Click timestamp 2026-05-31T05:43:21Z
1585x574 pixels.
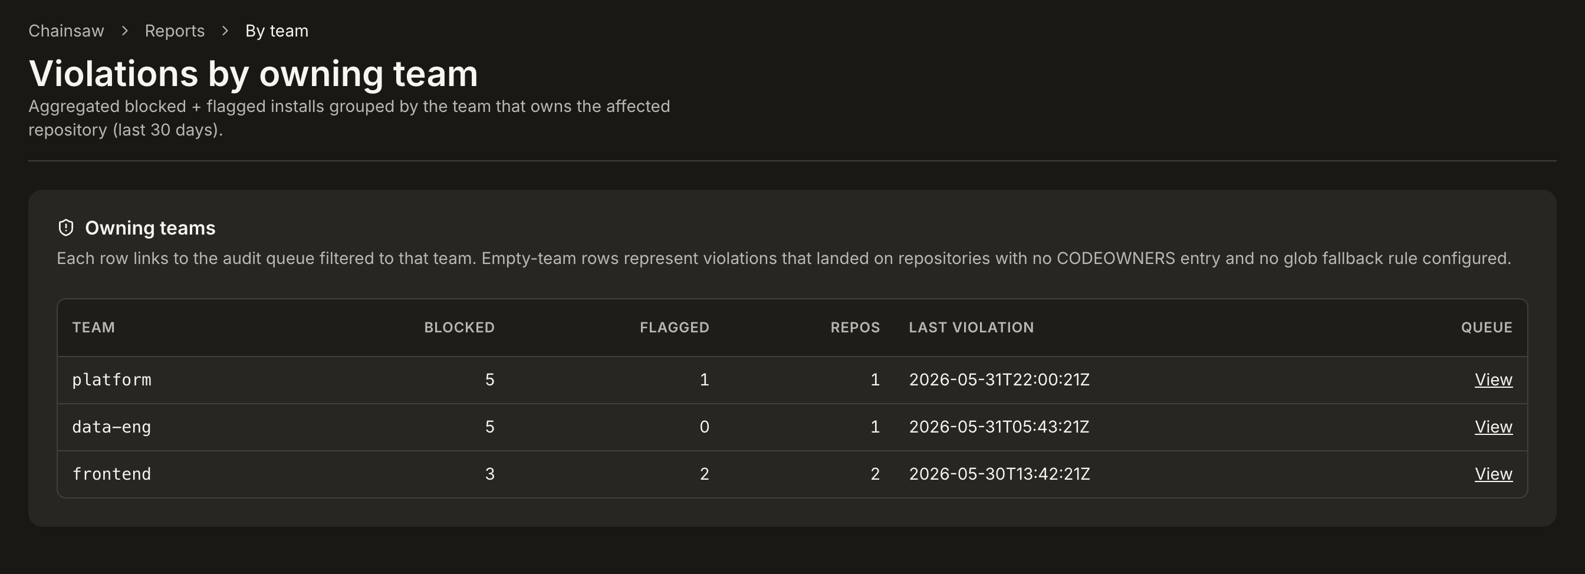pos(999,427)
